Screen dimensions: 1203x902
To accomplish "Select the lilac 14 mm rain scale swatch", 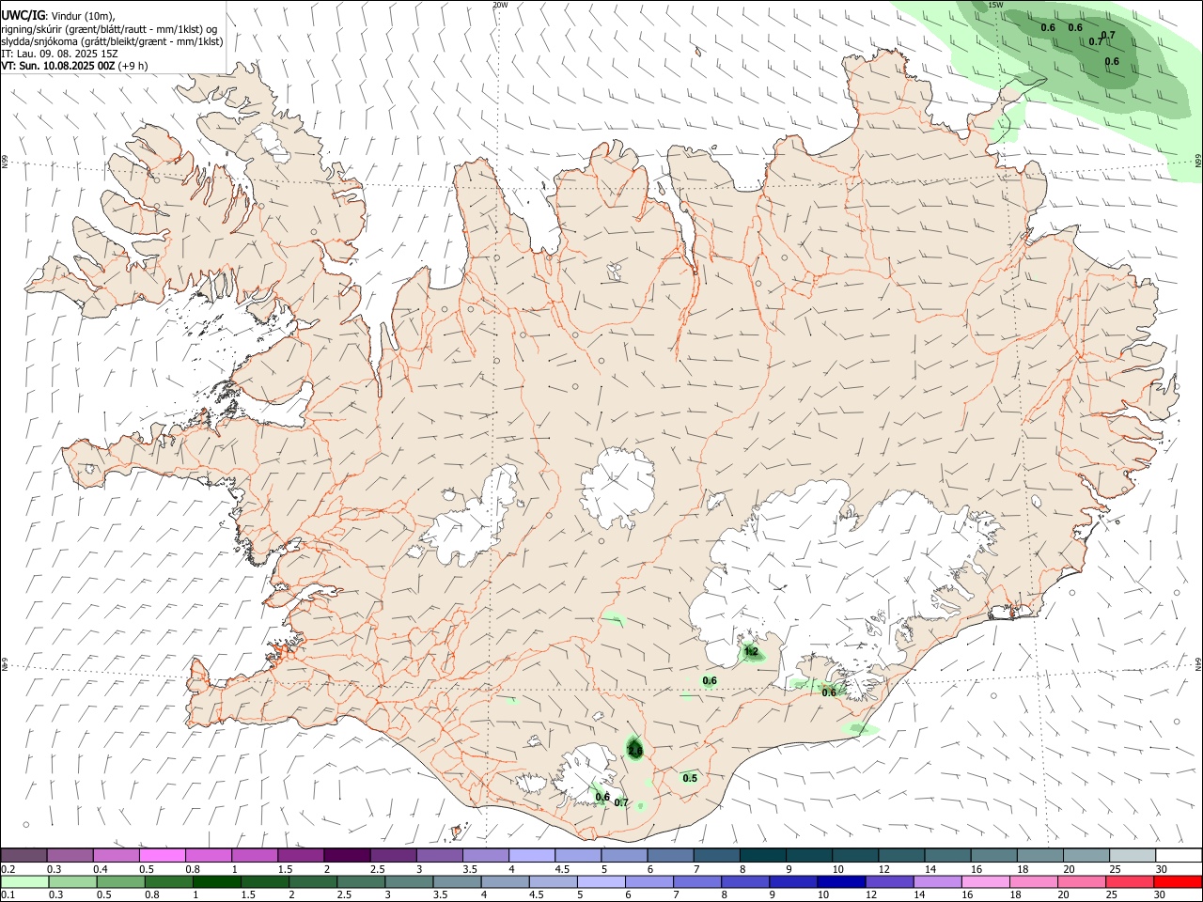I will [938, 881].
